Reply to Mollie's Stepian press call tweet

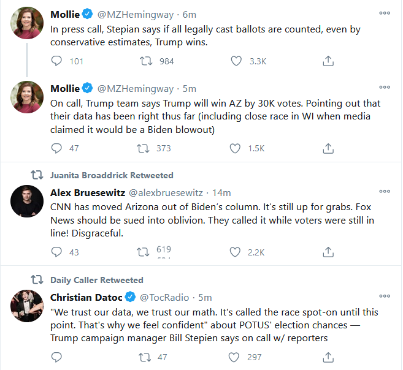pyautogui.click(x=56, y=61)
